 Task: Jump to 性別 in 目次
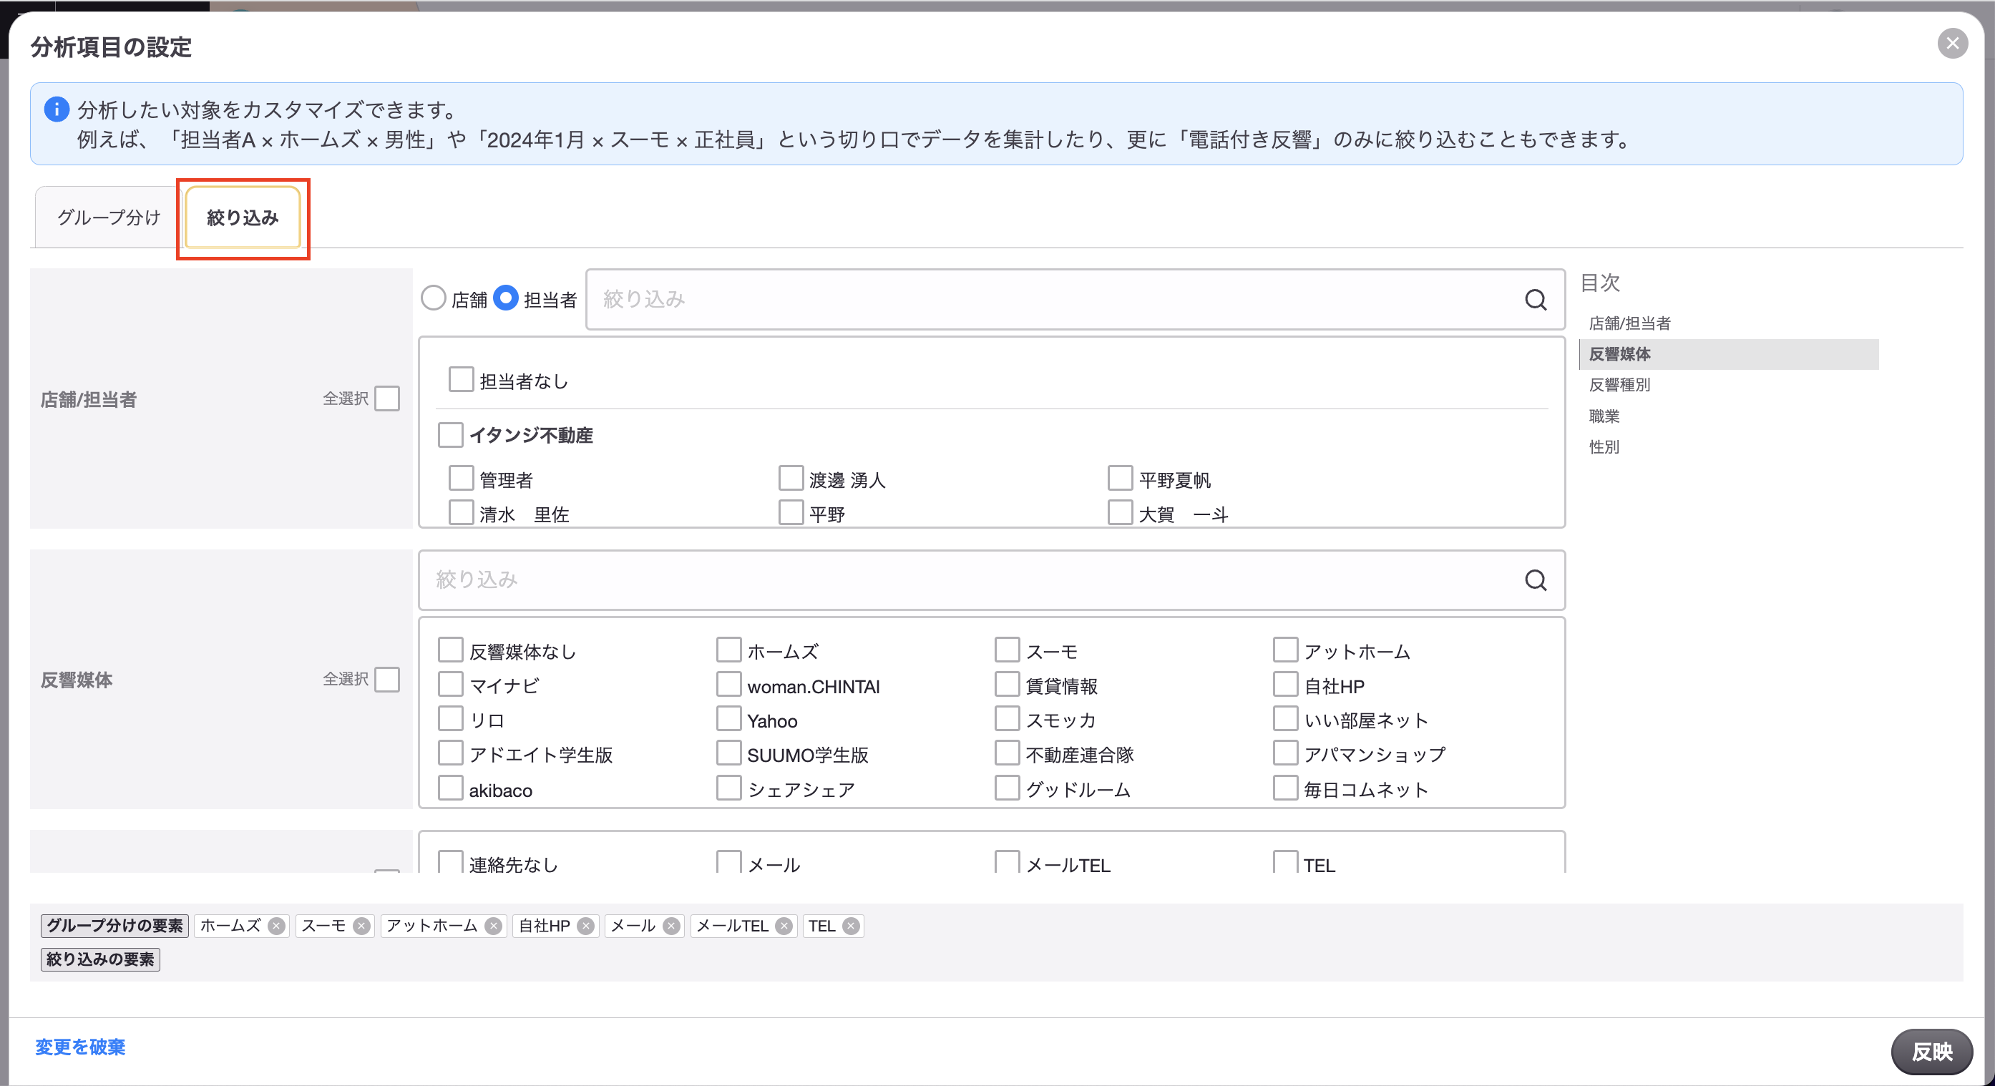(1604, 446)
